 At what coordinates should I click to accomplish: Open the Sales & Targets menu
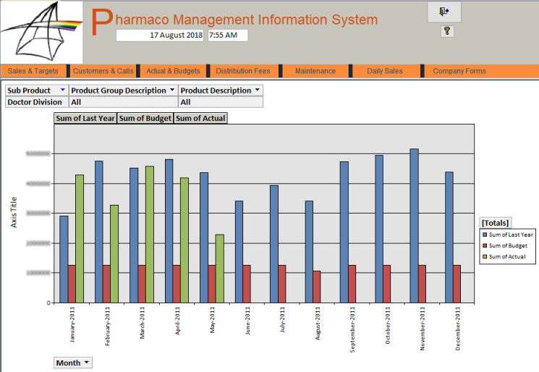pyautogui.click(x=33, y=71)
